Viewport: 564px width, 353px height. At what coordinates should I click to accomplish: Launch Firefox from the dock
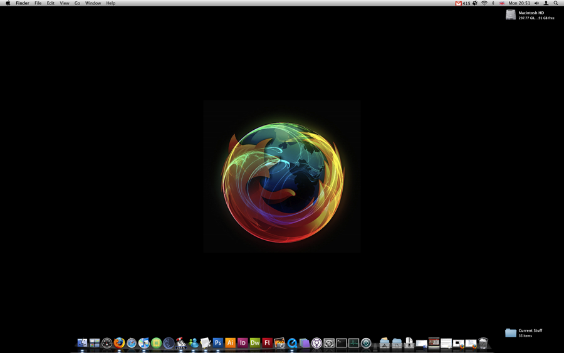[x=119, y=343]
